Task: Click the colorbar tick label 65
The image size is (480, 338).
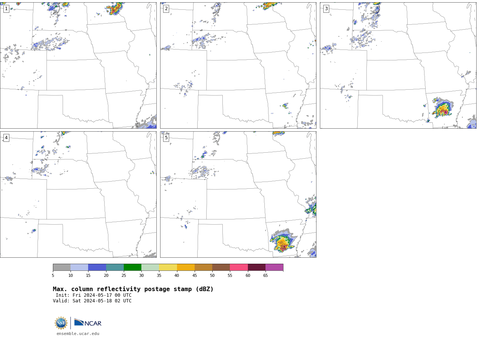Action: tap(265, 276)
